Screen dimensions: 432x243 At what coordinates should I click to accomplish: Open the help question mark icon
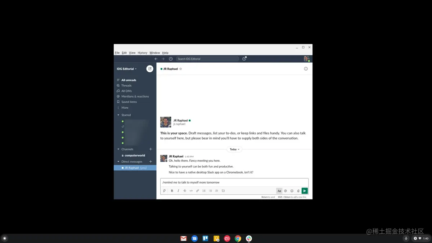click(244, 59)
